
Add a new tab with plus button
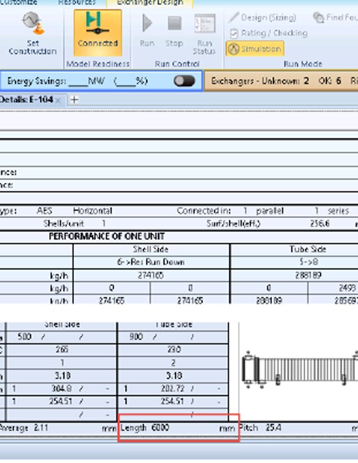coord(74,100)
